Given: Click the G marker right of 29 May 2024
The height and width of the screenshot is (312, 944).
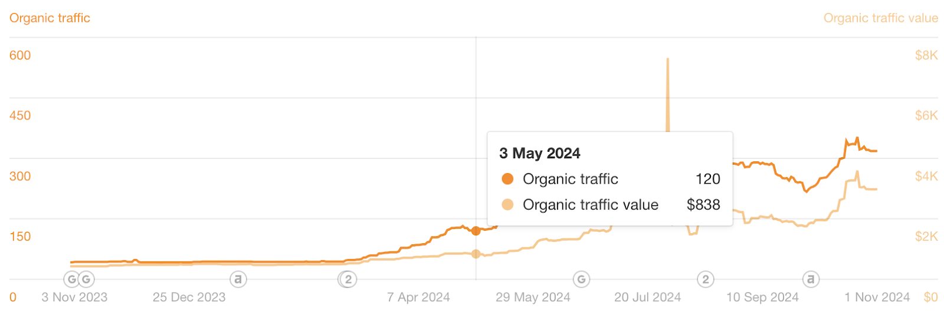Looking at the screenshot, I should click(581, 279).
